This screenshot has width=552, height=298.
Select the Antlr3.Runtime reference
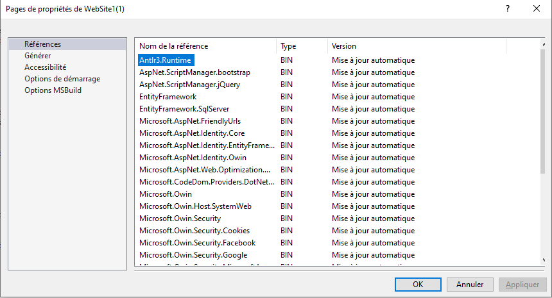tap(166, 60)
